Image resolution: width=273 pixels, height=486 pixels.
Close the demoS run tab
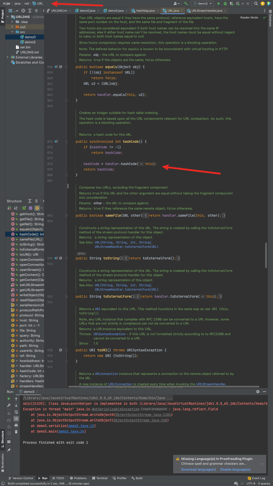point(37,392)
